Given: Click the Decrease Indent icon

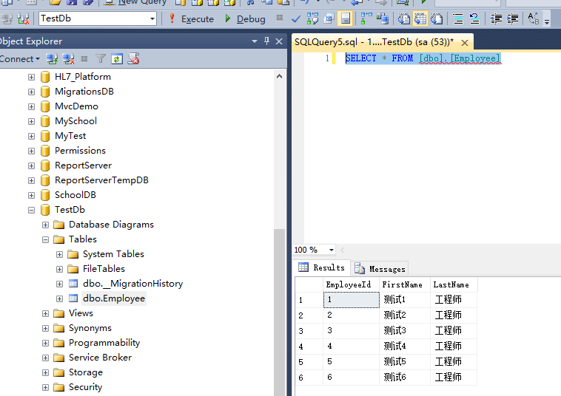Looking at the screenshot, I should tap(496, 18).
